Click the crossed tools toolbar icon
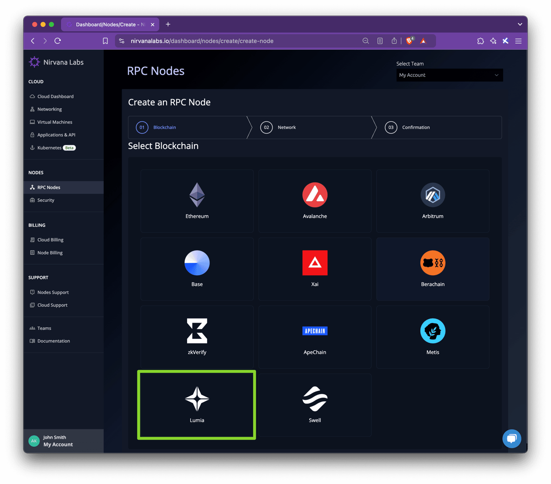The width and height of the screenshot is (551, 484). click(x=505, y=41)
